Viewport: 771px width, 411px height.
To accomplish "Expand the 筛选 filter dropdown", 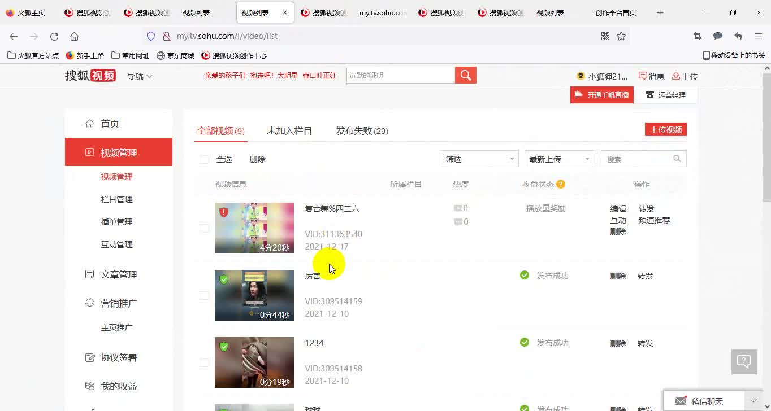I will (479, 159).
